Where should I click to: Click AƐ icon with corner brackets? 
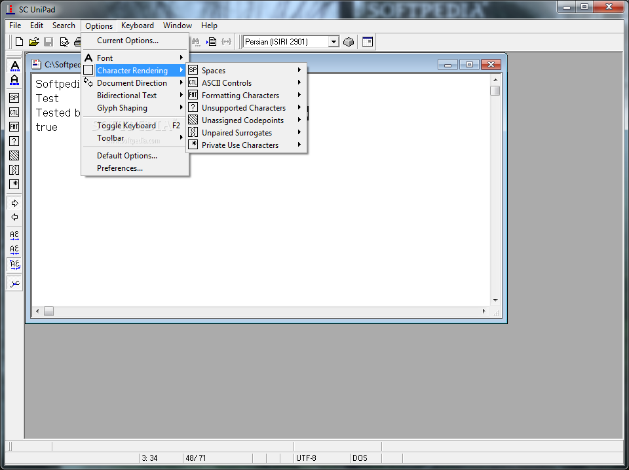point(14,264)
